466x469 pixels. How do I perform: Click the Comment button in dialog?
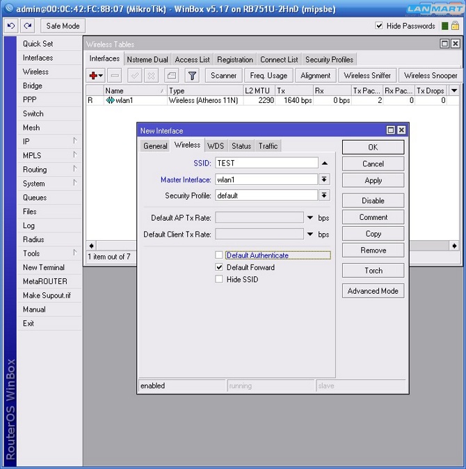click(x=373, y=217)
